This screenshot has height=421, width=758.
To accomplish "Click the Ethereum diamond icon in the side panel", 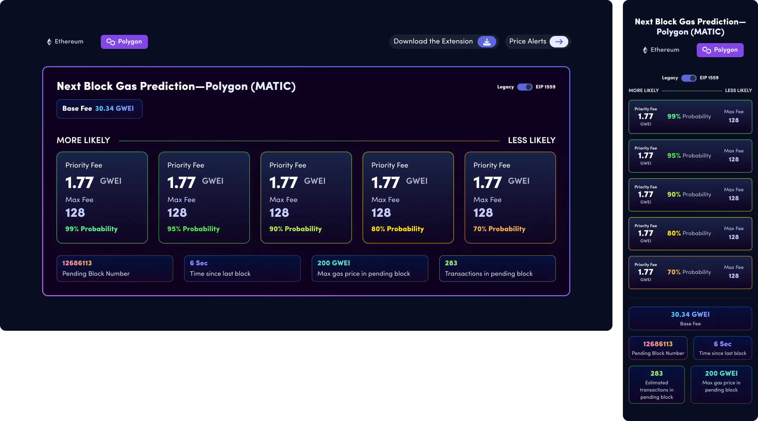I will tap(645, 50).
